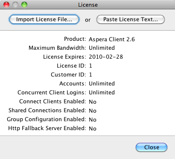Select the Group Configuration Enabled 'No' value
175x159 pixels.
coord(93,119)
